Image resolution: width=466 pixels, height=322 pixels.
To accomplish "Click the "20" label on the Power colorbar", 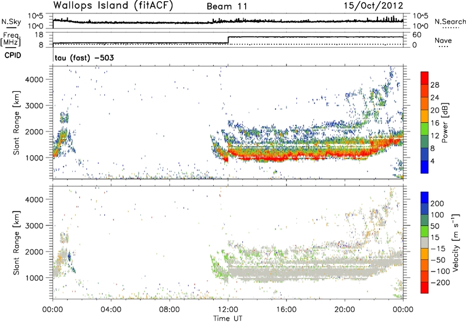I will pyautogui.click(x=435, y=110).
